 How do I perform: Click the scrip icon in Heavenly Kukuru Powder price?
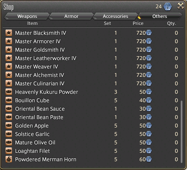[149, 92]
